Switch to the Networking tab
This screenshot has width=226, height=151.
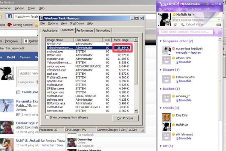103,30
